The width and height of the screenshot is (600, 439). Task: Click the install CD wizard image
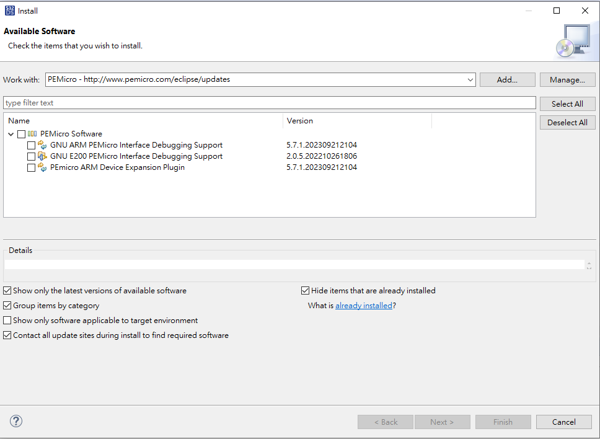[x=572, y=41]
